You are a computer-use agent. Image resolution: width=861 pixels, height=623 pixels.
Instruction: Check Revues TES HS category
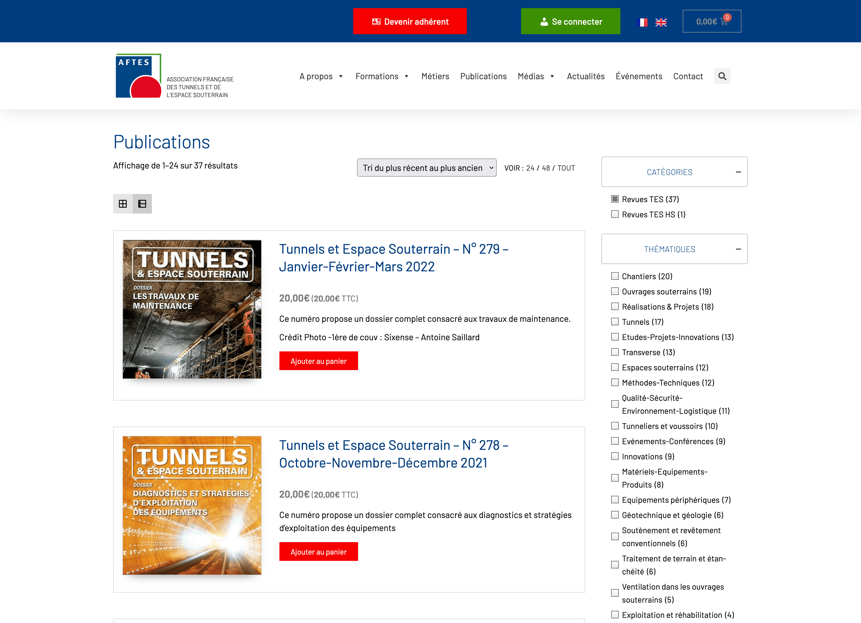[615, 214]
